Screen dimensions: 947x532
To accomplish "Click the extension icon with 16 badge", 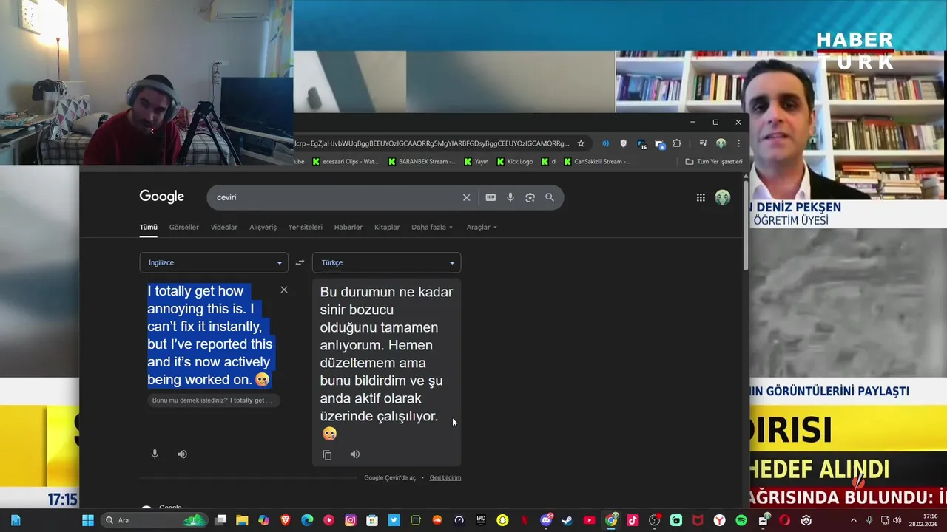I will 641,144.
